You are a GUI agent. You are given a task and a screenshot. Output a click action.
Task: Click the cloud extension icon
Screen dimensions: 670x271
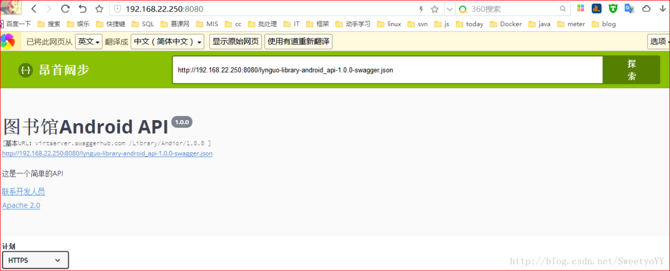(646, 8)
